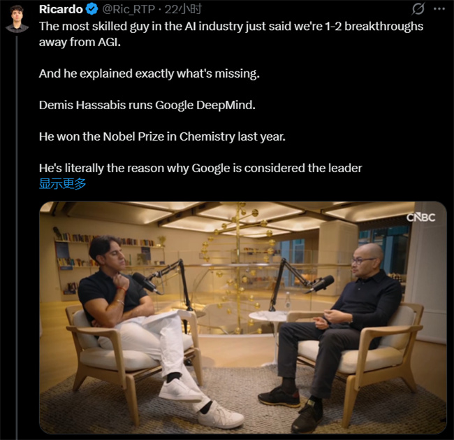Open the more options ellipsis menu
Viewport: 454px width, 440px height.
click(440, 9)
